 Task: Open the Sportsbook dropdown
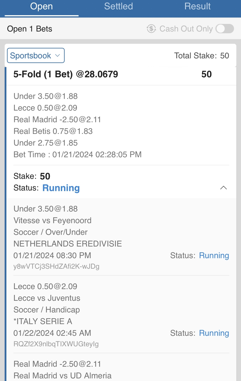click(36, 55)
